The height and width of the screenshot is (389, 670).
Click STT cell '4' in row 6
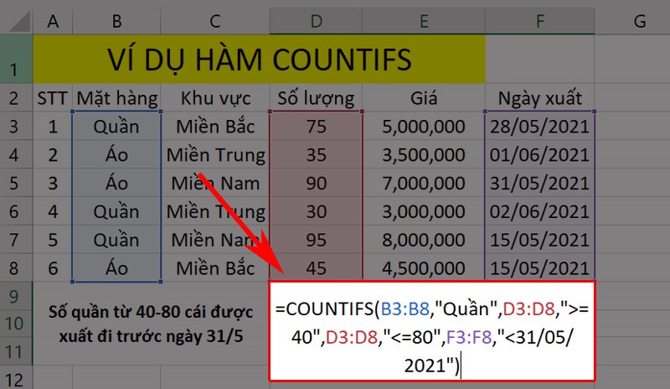53,211
